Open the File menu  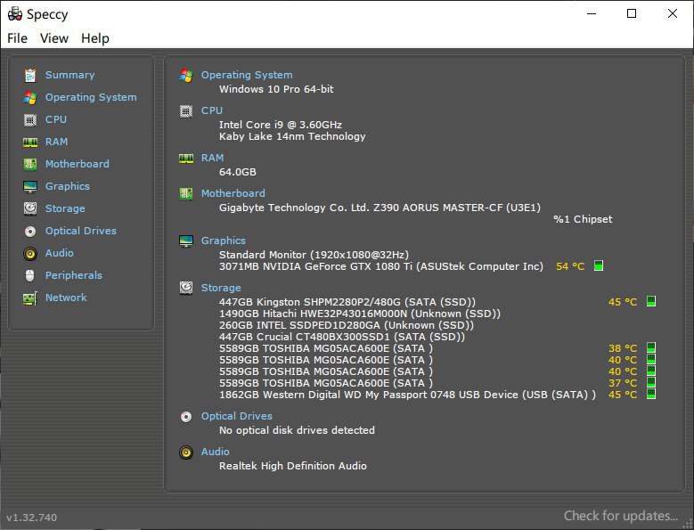[17, 38]
